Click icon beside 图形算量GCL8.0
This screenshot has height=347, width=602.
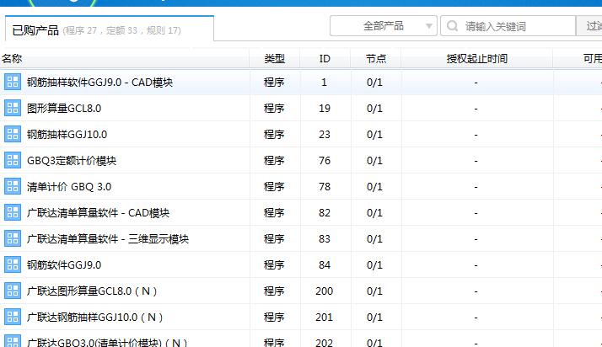pos(13,108)
